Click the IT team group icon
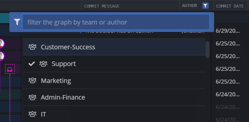249x122 pixels. [x=32, y=114]
